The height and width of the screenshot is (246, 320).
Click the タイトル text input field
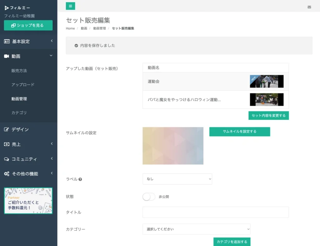[216, 212]
